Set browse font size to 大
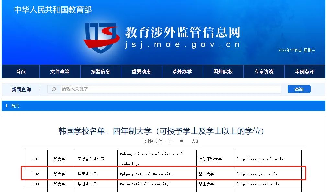This screenshot has width=327, height=192. (193, 141)
